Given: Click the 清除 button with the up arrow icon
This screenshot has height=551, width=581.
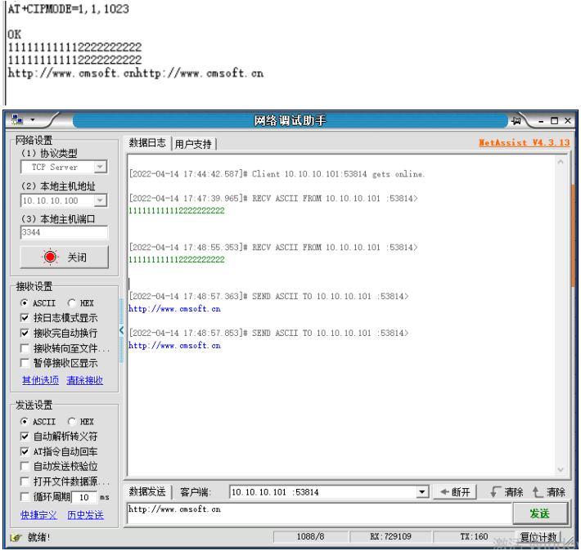Looking at the screenshot, I should (549, 492).
